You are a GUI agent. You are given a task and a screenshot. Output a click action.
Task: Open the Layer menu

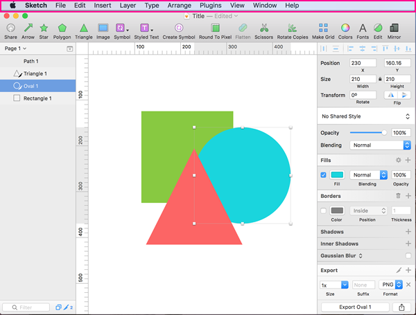pos(128,6)
